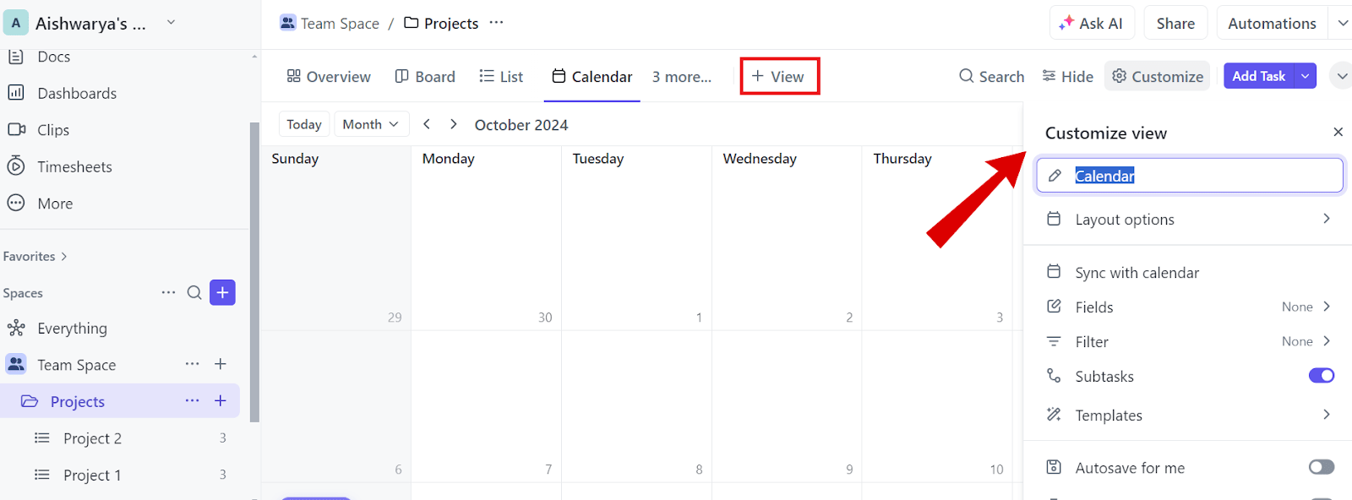Open the Dashboards sidebar icon

[x=16, y=93]
